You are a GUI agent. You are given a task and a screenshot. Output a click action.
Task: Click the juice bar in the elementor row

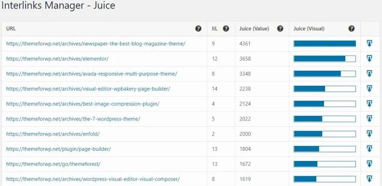coord(325,59)
